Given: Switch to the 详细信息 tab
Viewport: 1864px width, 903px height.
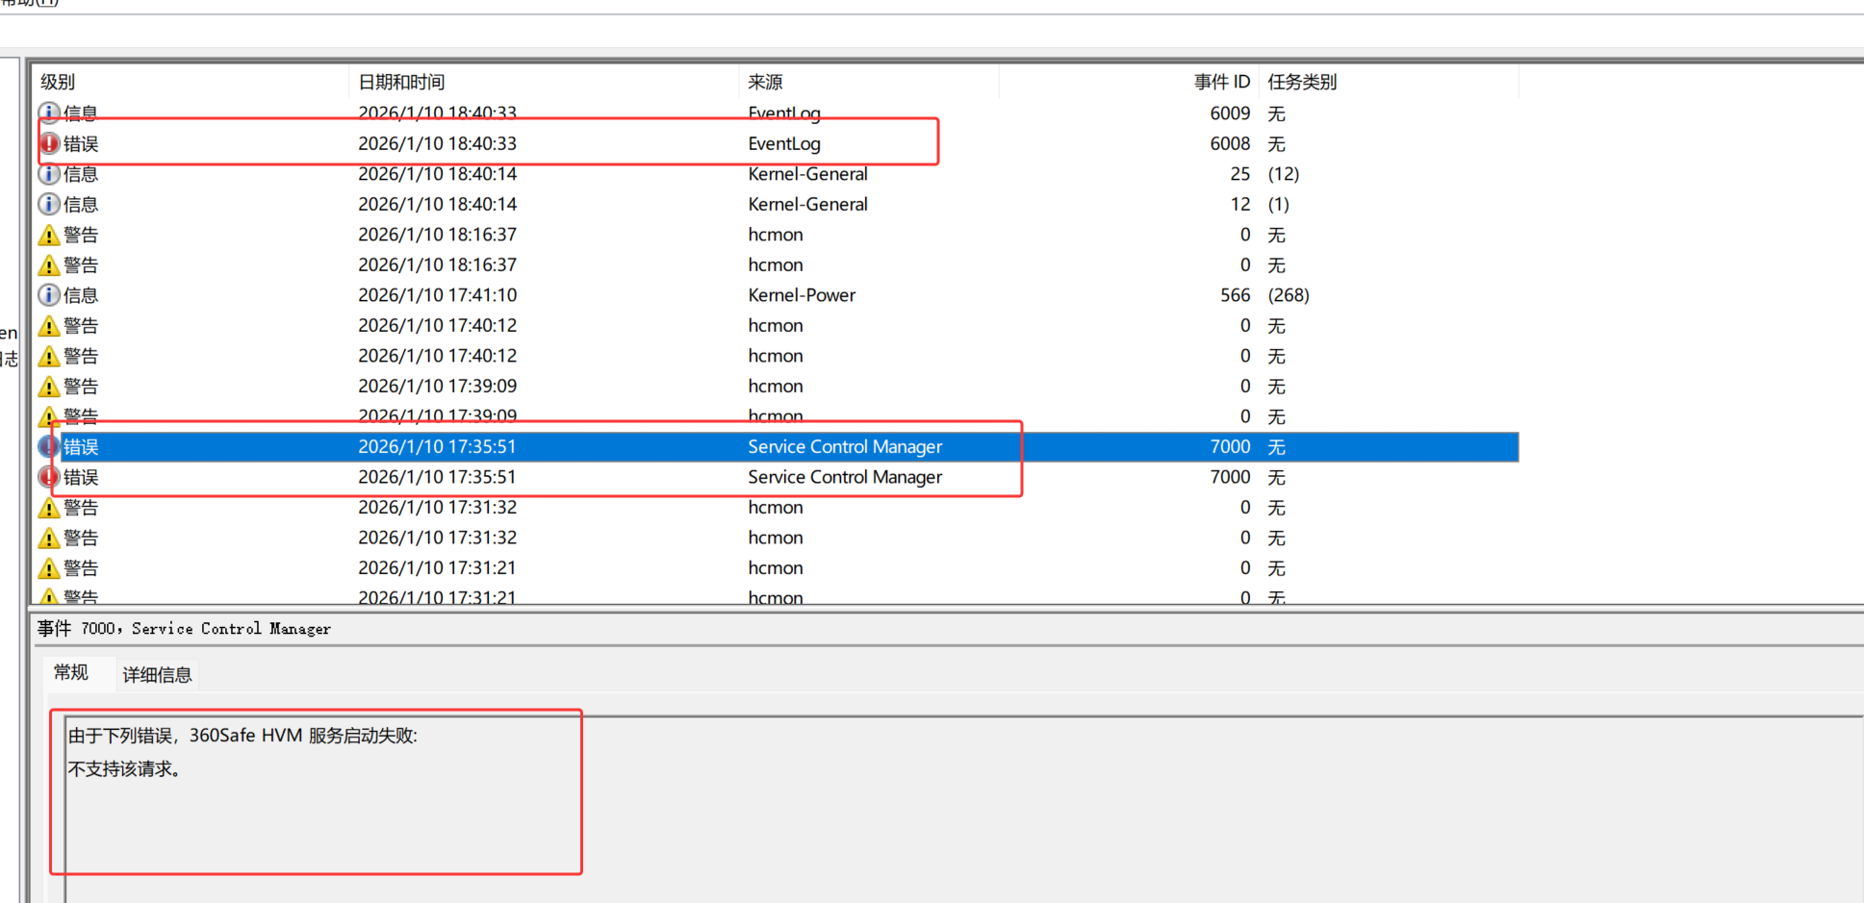Looking at the screenshot, I should coord(157,675).
